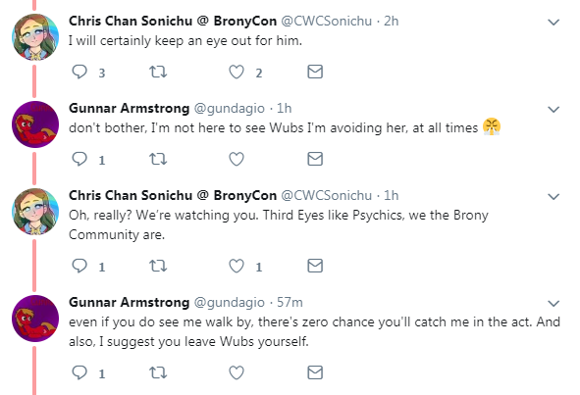Open Chris Chan Sonichu avatar on the first tweet
The width and height of the screenshot is (580, 395).
[35, 37]
